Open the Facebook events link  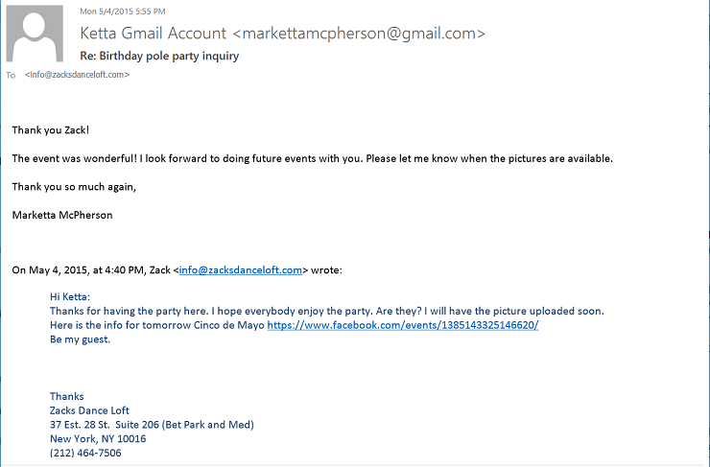pos(403,325)
